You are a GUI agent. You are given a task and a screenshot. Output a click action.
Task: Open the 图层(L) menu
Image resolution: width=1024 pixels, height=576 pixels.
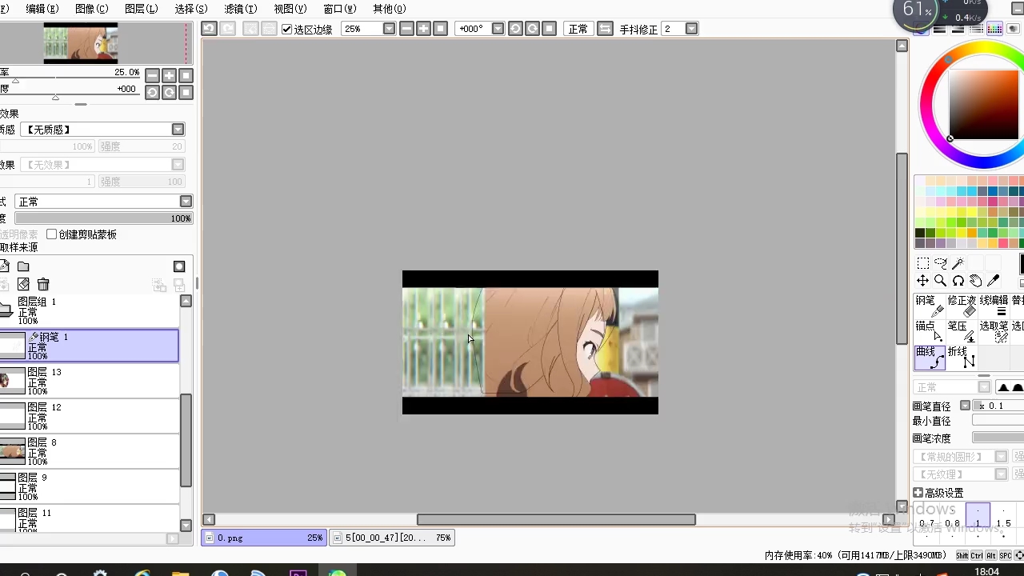pos(141,9)
